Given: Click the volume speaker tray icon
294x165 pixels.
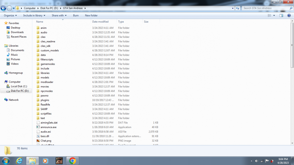Looking at the screenshot, I should [x=256, y=161].
